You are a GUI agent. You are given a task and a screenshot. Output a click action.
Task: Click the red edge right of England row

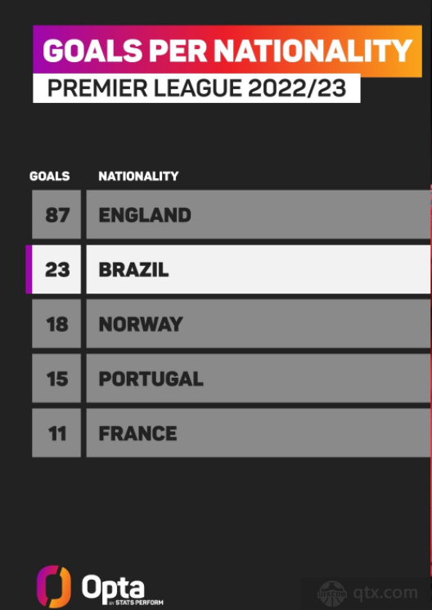pos(431,214)
